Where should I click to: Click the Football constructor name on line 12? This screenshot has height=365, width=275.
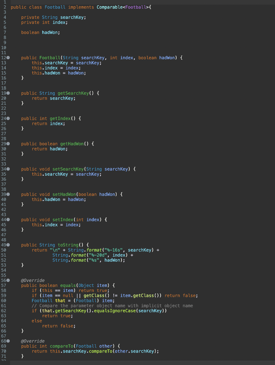(50, 58)
